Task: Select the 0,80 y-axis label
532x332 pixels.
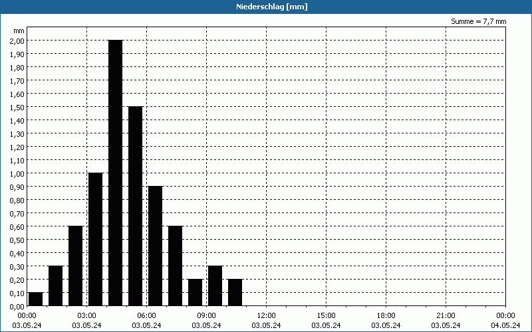Action: 18,201
